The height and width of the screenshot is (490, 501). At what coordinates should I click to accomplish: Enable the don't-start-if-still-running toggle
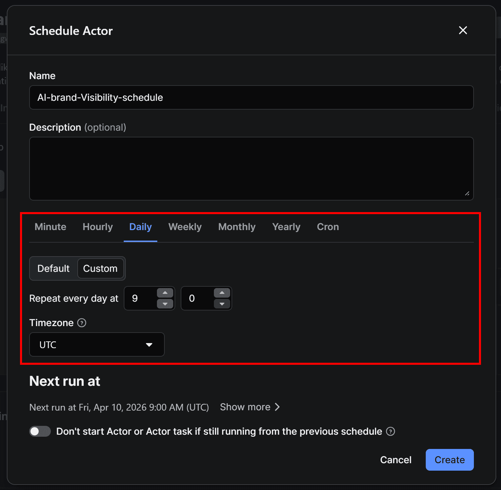pos(40,431)
